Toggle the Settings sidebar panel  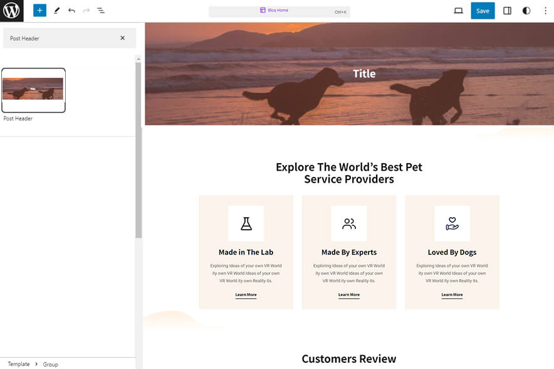pos(506,10)
